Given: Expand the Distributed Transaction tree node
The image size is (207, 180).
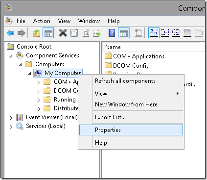Looking at the screenshot, I should point(39,109).
